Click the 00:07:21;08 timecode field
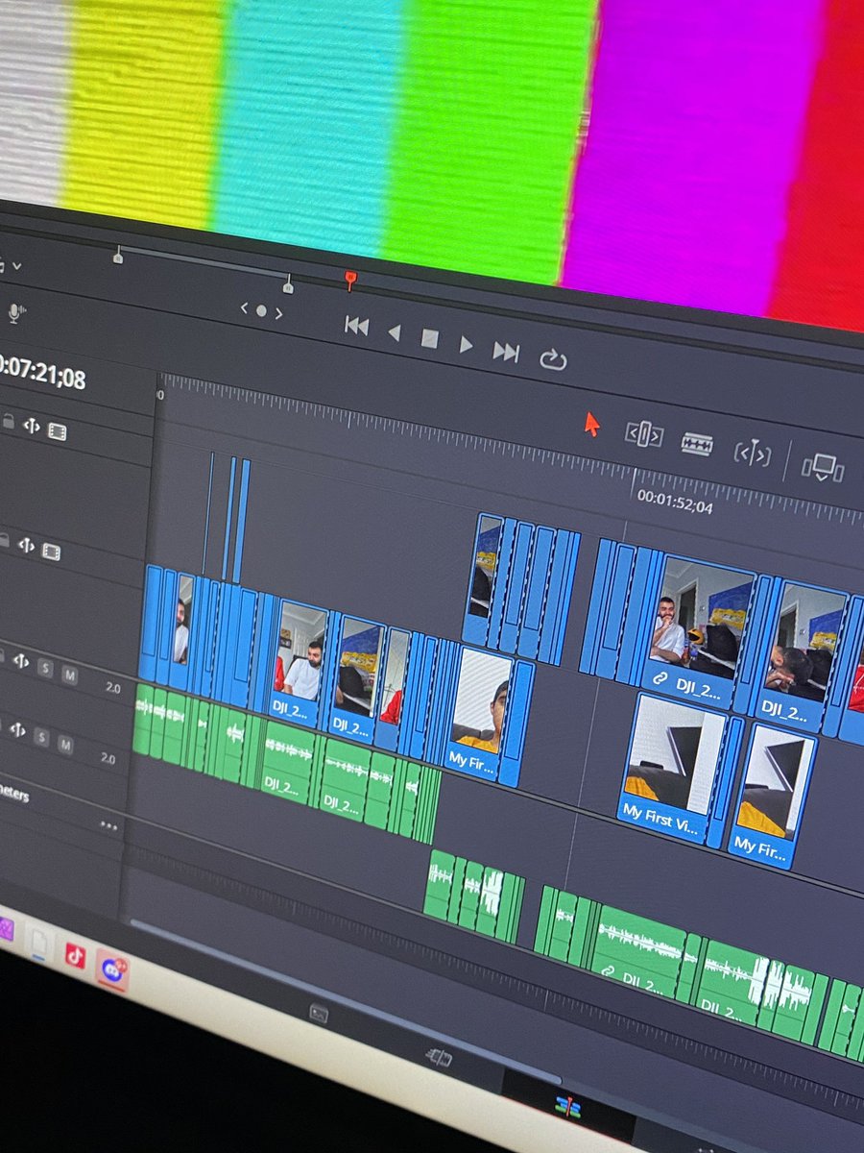 (x=42, y=372)
